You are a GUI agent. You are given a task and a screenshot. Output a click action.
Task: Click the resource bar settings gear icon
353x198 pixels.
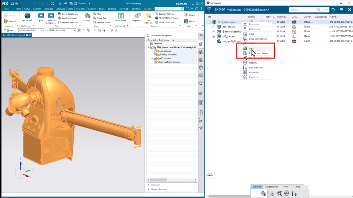pyautogui.click(x=201, y=35)
